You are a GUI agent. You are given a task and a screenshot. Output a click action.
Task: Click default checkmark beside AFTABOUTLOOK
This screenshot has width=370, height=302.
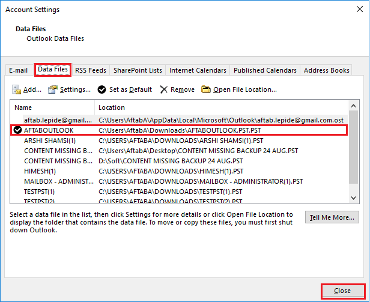[x=17, y=130]
